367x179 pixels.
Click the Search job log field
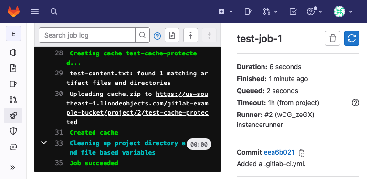[x=87, y=35]
